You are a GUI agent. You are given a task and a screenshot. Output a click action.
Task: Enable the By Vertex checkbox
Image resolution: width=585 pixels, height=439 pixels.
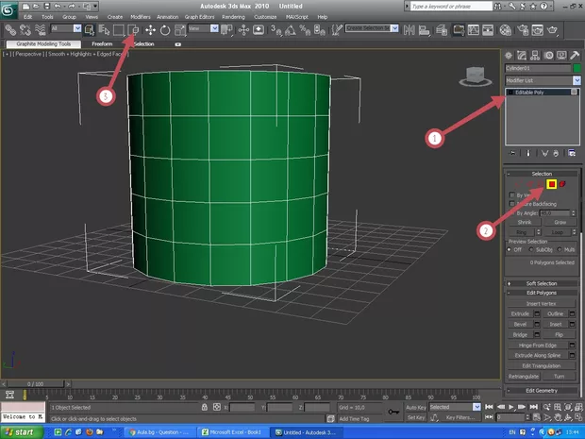512,194
